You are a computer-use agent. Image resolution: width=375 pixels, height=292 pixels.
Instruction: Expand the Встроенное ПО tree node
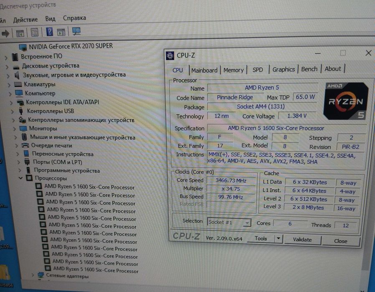click(6, 58)
